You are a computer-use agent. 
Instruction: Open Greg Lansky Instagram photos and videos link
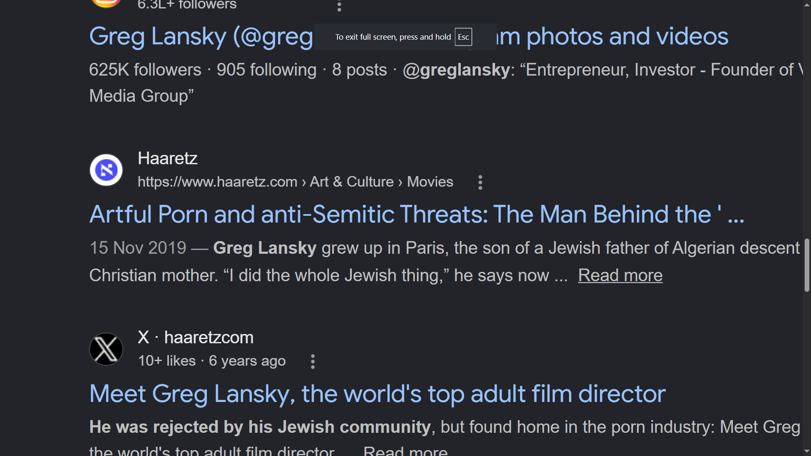tap(408, 36)
